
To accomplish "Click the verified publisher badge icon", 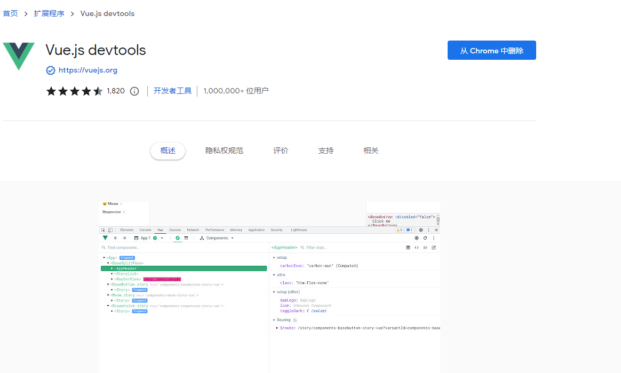I will tap(50, 70).
